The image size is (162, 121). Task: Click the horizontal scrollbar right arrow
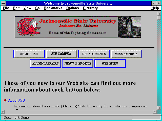point(155,112)
